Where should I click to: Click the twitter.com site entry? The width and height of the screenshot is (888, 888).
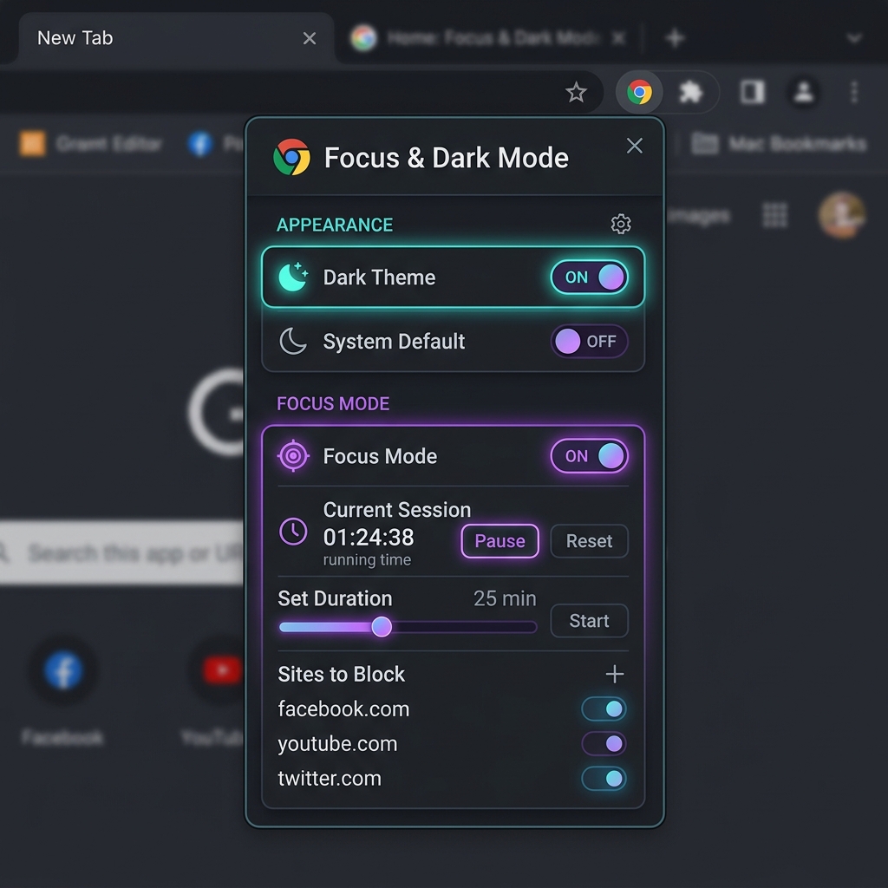click(x=330, y=778)
